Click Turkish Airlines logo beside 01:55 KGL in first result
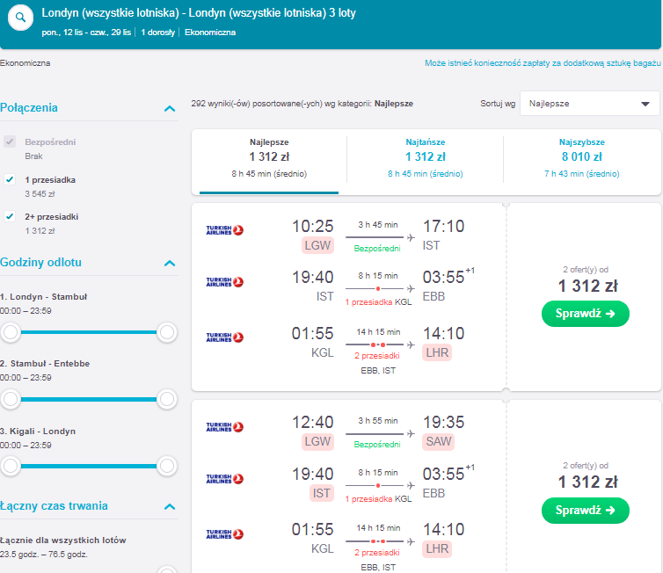This screenshot has height=573, width=663. [x=224, y=337]
